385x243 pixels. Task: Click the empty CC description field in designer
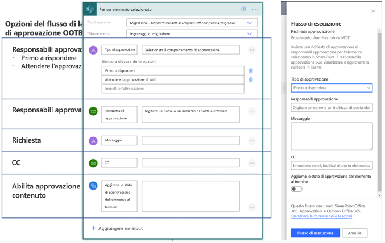click(192, 164)
